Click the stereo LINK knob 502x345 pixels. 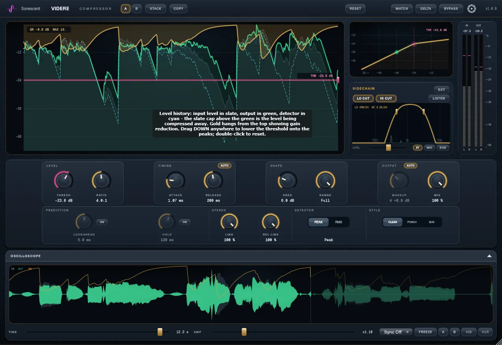[229, 222]
